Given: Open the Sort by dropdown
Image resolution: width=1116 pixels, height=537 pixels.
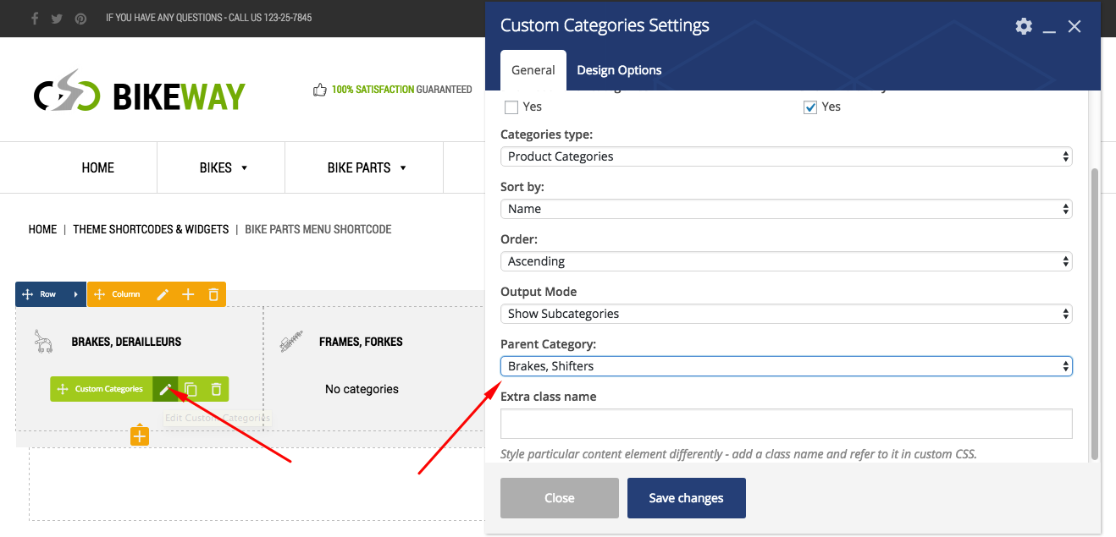Looking at the screenshot, I should click(787, 209).
